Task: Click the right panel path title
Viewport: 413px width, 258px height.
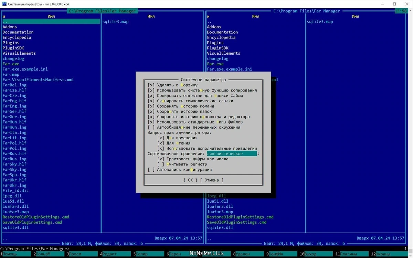Action: (x=307, y=11)
